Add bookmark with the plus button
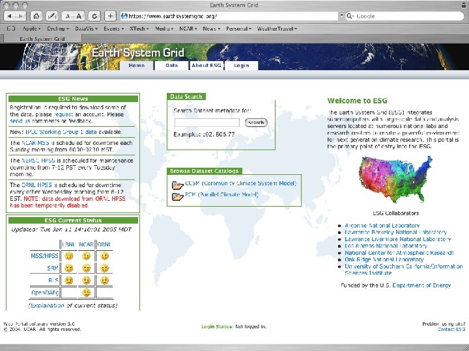This screenshot has width=469, height=351. pyautogui.click(x=110, y=16)
